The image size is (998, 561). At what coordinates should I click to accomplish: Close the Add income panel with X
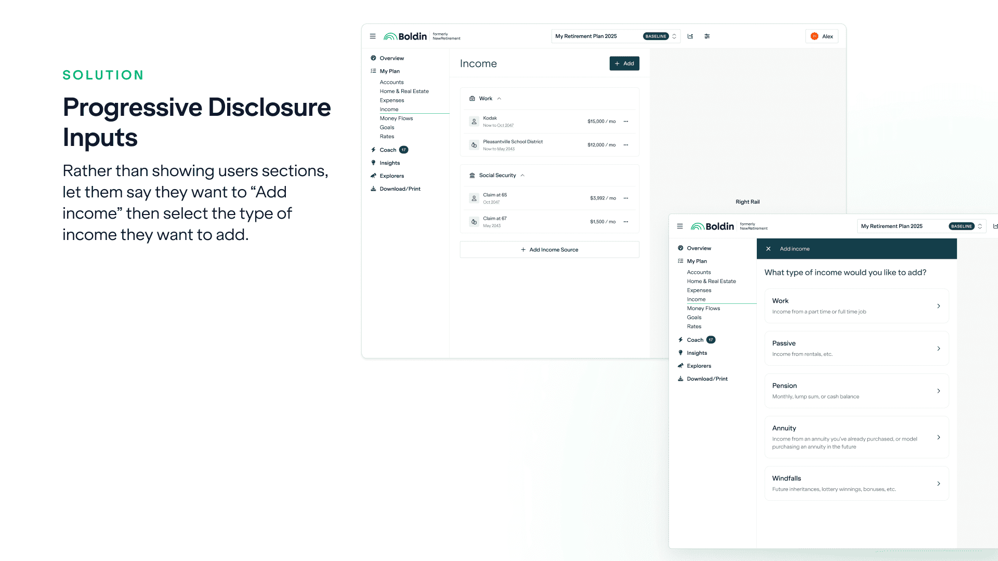[768, 249]
